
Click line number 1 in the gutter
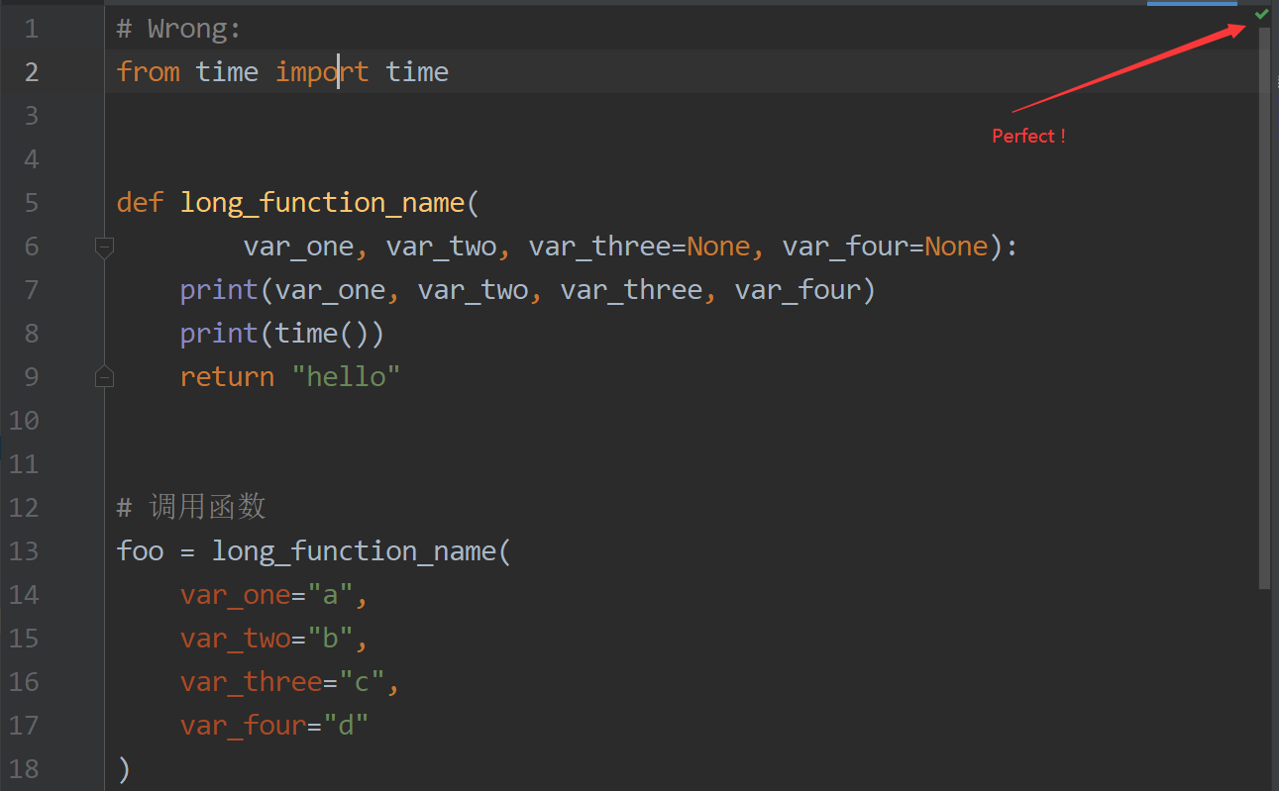32,29
